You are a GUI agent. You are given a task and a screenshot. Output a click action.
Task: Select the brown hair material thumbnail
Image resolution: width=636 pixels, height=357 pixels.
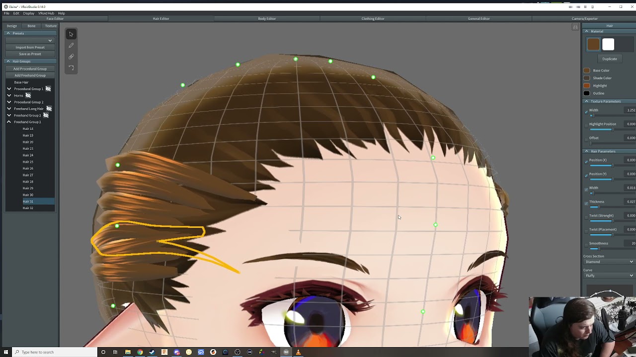(x=593, y=45)
